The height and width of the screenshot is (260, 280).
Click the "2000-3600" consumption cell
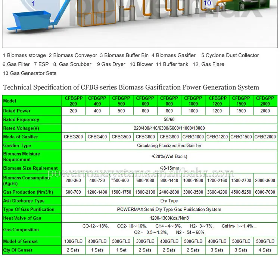pos(265,181)
